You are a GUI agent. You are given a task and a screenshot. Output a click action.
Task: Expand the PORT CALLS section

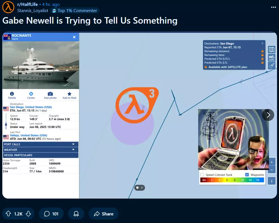pos(41,144)
